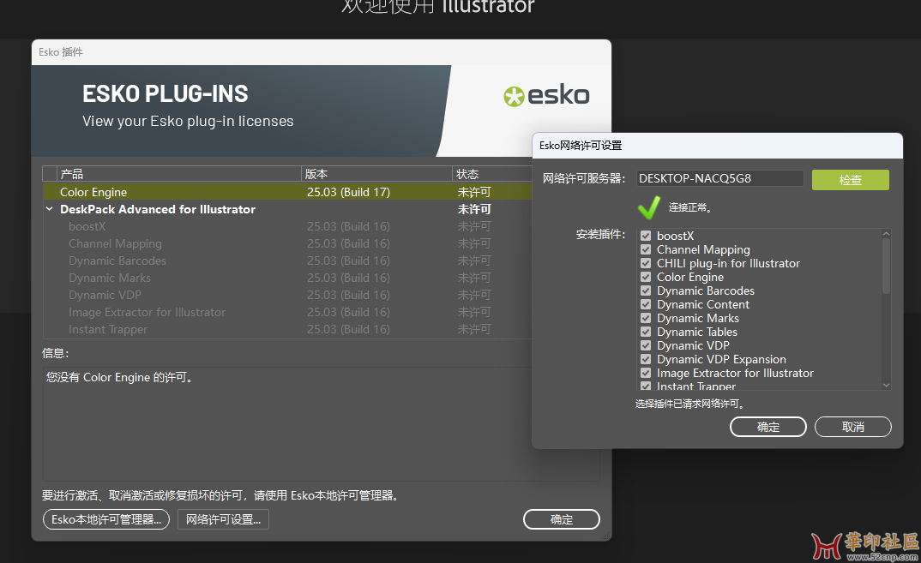Click the 检查 check button
This screenshot has height=563, width=921.
[x=850, y=180]
